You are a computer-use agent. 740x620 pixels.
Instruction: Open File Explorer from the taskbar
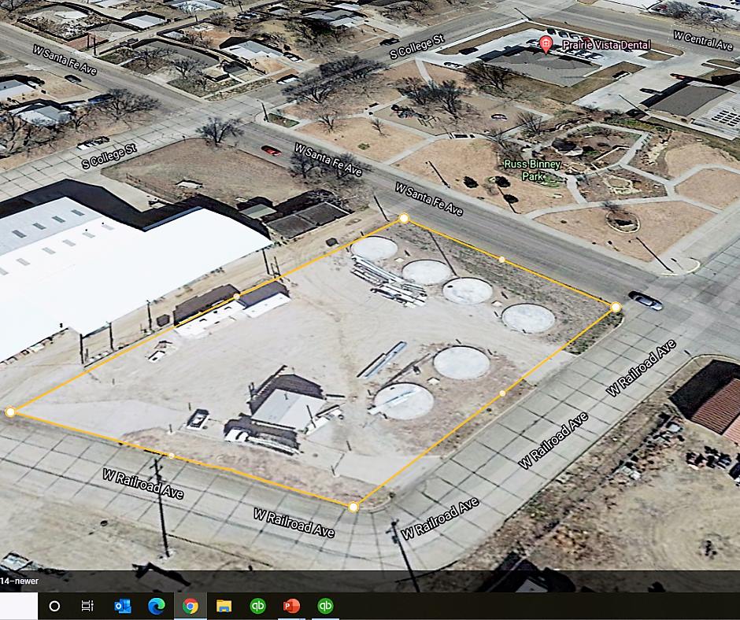coord(224,606)
